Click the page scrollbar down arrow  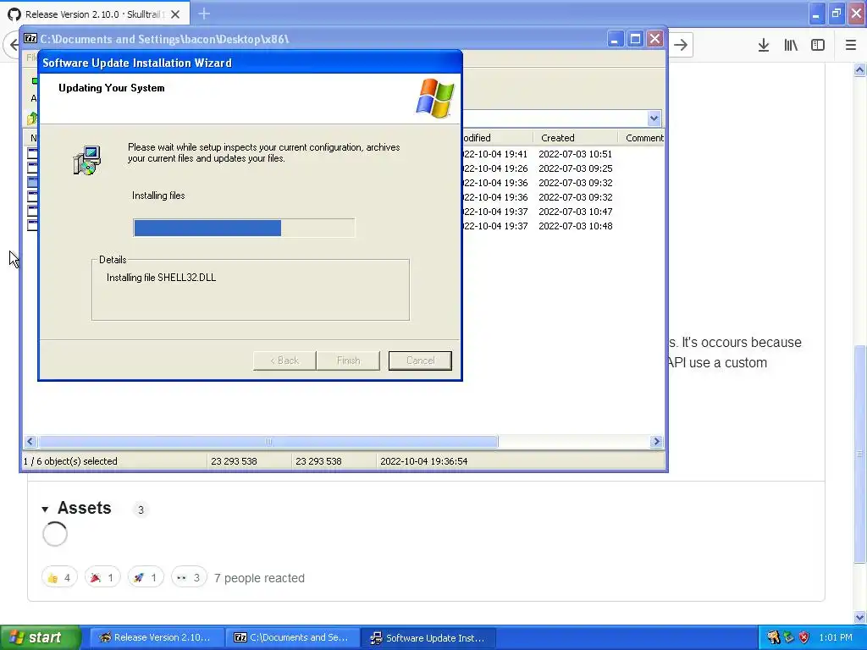click(859, 617)
